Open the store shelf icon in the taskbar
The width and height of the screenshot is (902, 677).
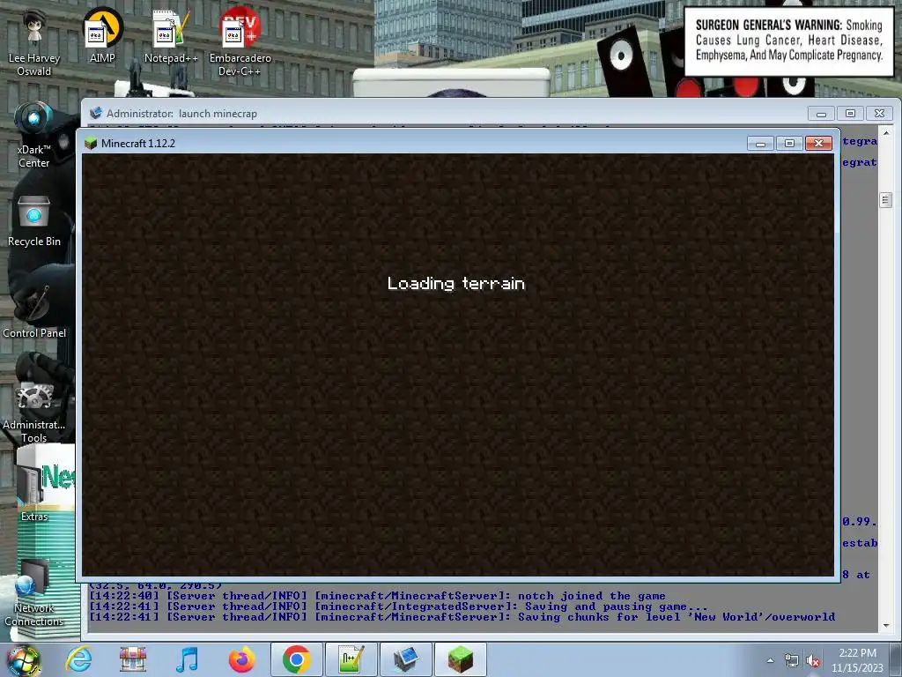click(x=133, y=659)
